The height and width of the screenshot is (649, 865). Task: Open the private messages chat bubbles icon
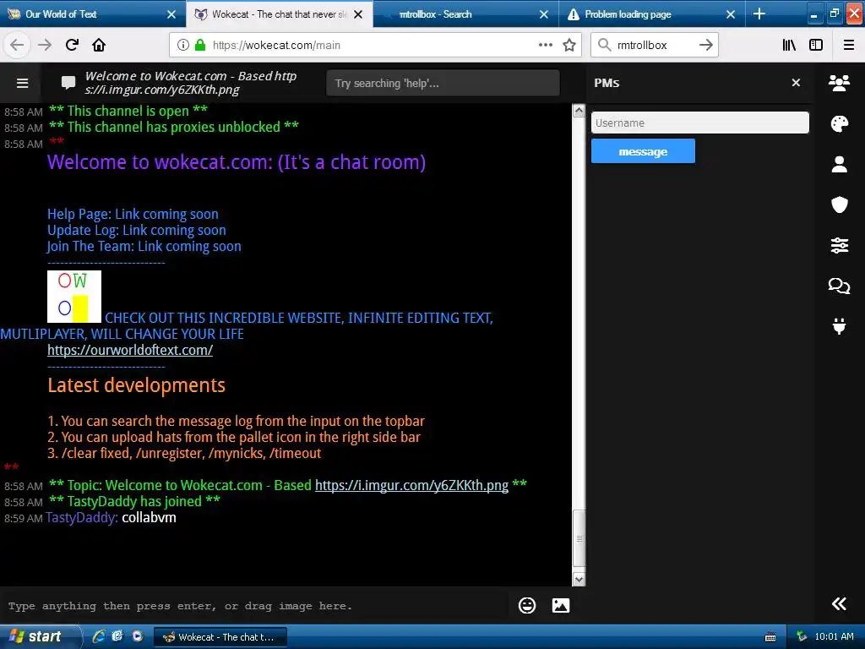point(839,286)
